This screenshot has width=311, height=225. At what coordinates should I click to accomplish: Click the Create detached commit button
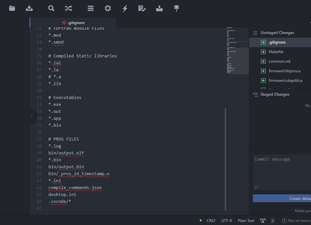click(282, 198)
